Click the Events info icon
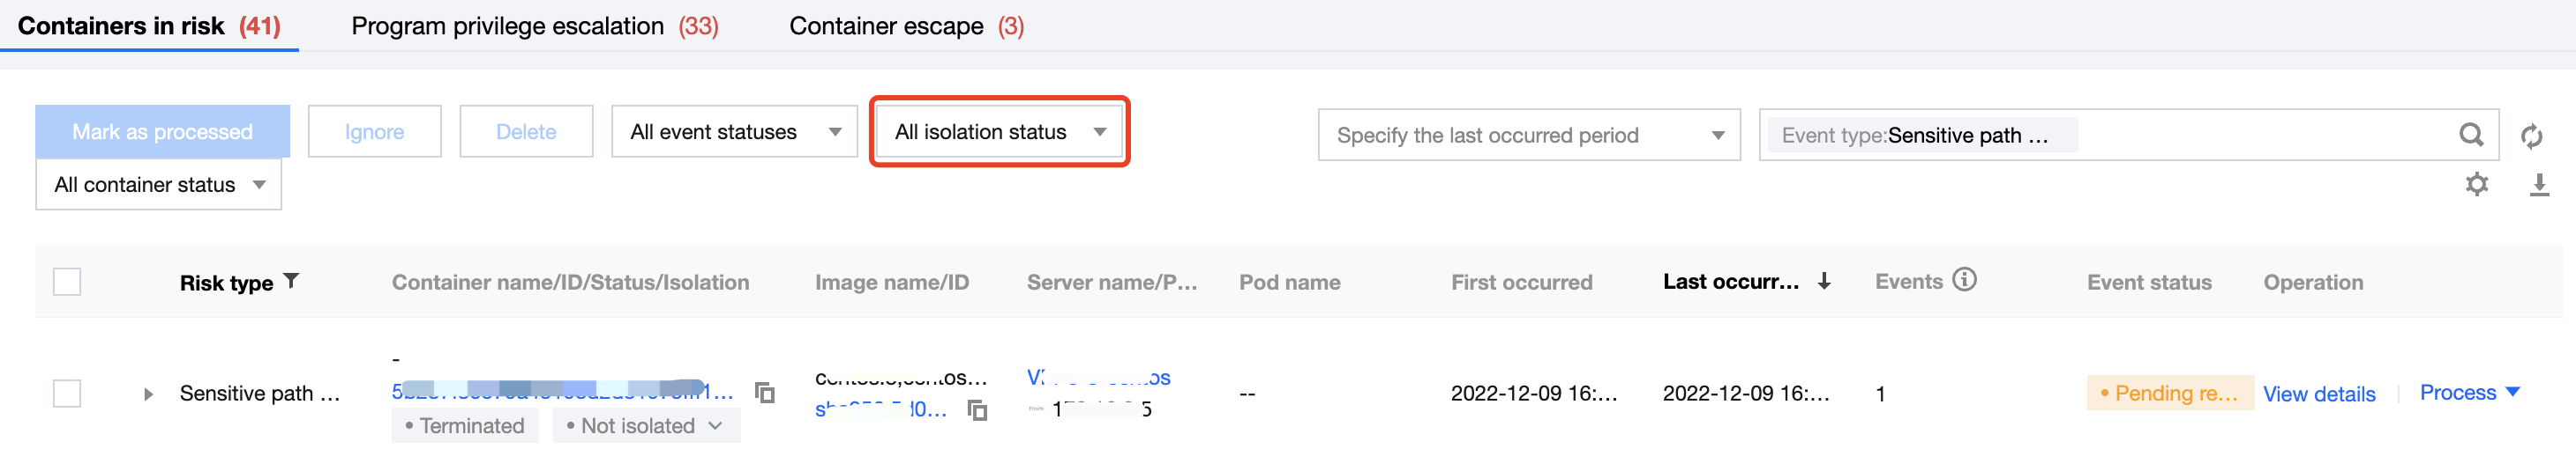Image resolution: width=2576 pixels, height=449 pixels. 1964,280
